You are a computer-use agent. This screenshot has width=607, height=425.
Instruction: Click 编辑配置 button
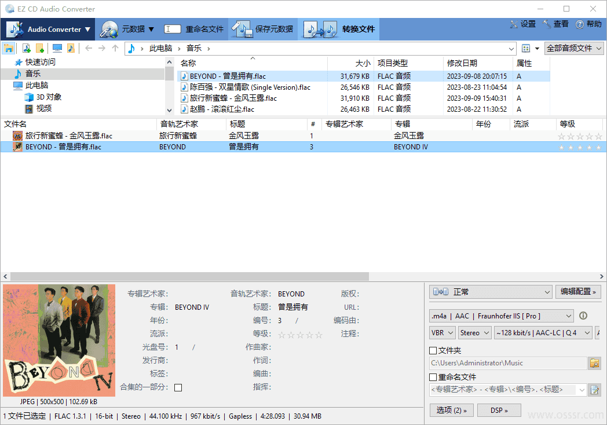(579, 291)
